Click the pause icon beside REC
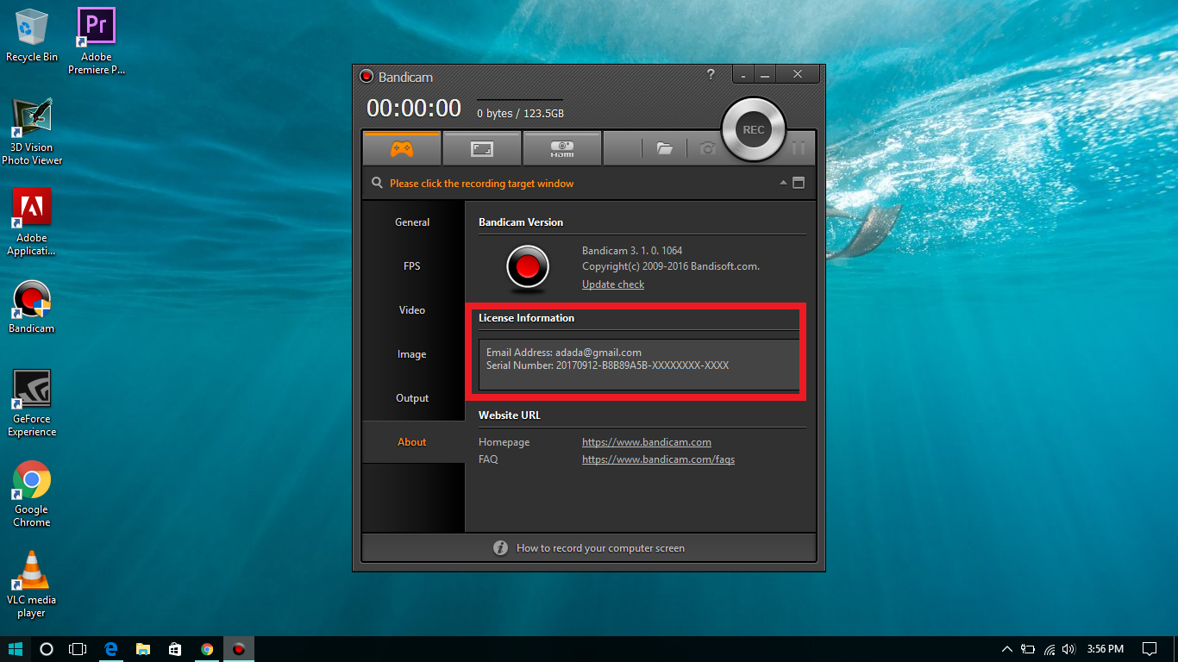Screen dimensions: 1178x662 [799, 148]
